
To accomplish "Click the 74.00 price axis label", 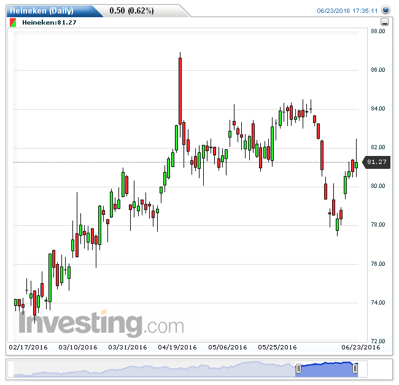I will point(378,302).
